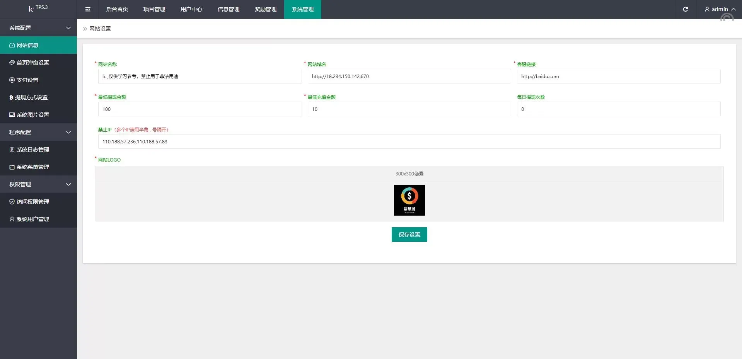Image resolution: width=742 pixels, height=359 pixels.
Task: Click the refresh icon in top bar
Action: [x=685, y=9]
